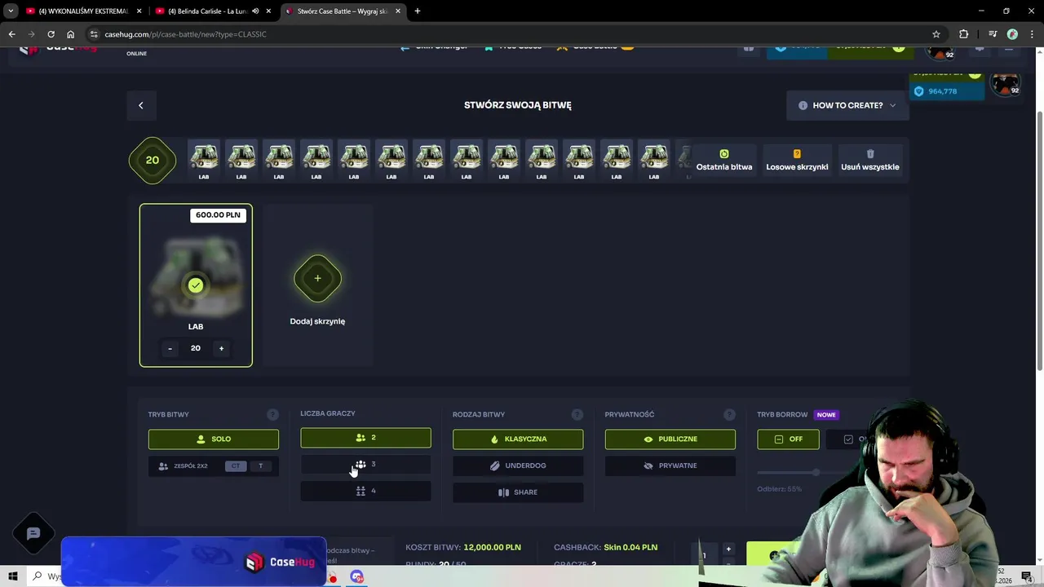Open the Windows notification center
The height and width of the screenshot is (587, 1044).
click(1027, 576)
